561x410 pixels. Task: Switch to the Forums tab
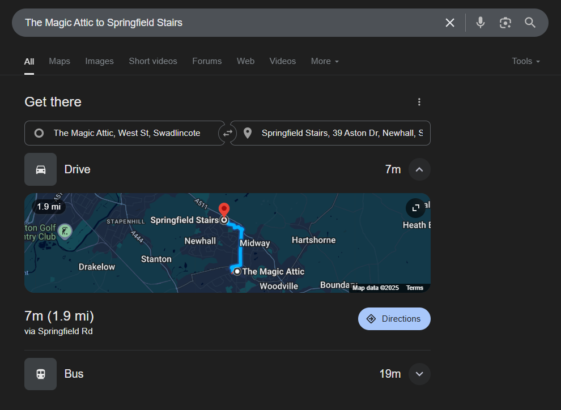coord(207,61)
